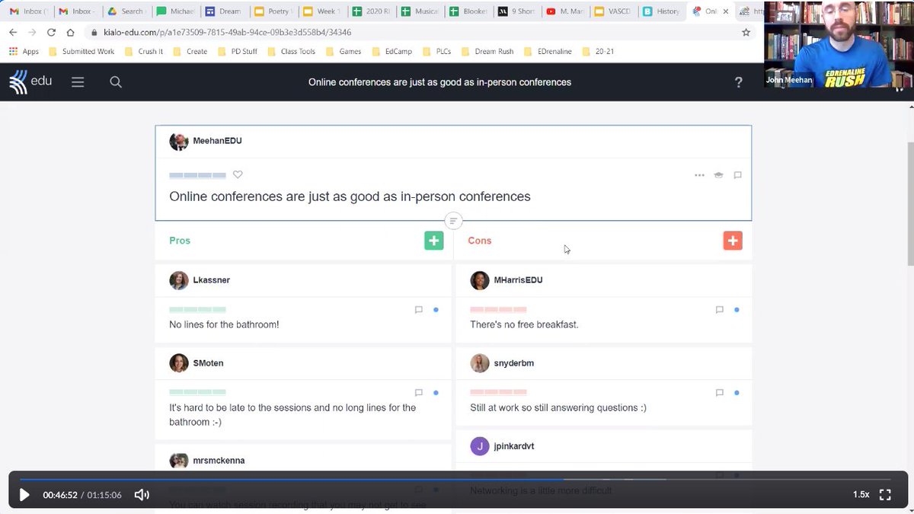The width and height of the screenshot is (914, 514).
Task: Open MeehanEDU's avatar
Action: tap(179, 141)
